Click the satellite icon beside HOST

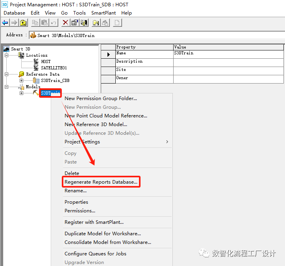pos(36,61)
